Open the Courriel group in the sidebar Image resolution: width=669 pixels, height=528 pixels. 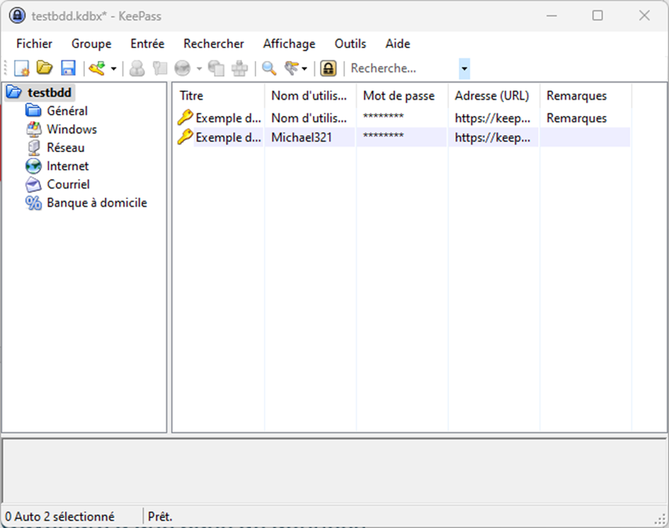69,184
